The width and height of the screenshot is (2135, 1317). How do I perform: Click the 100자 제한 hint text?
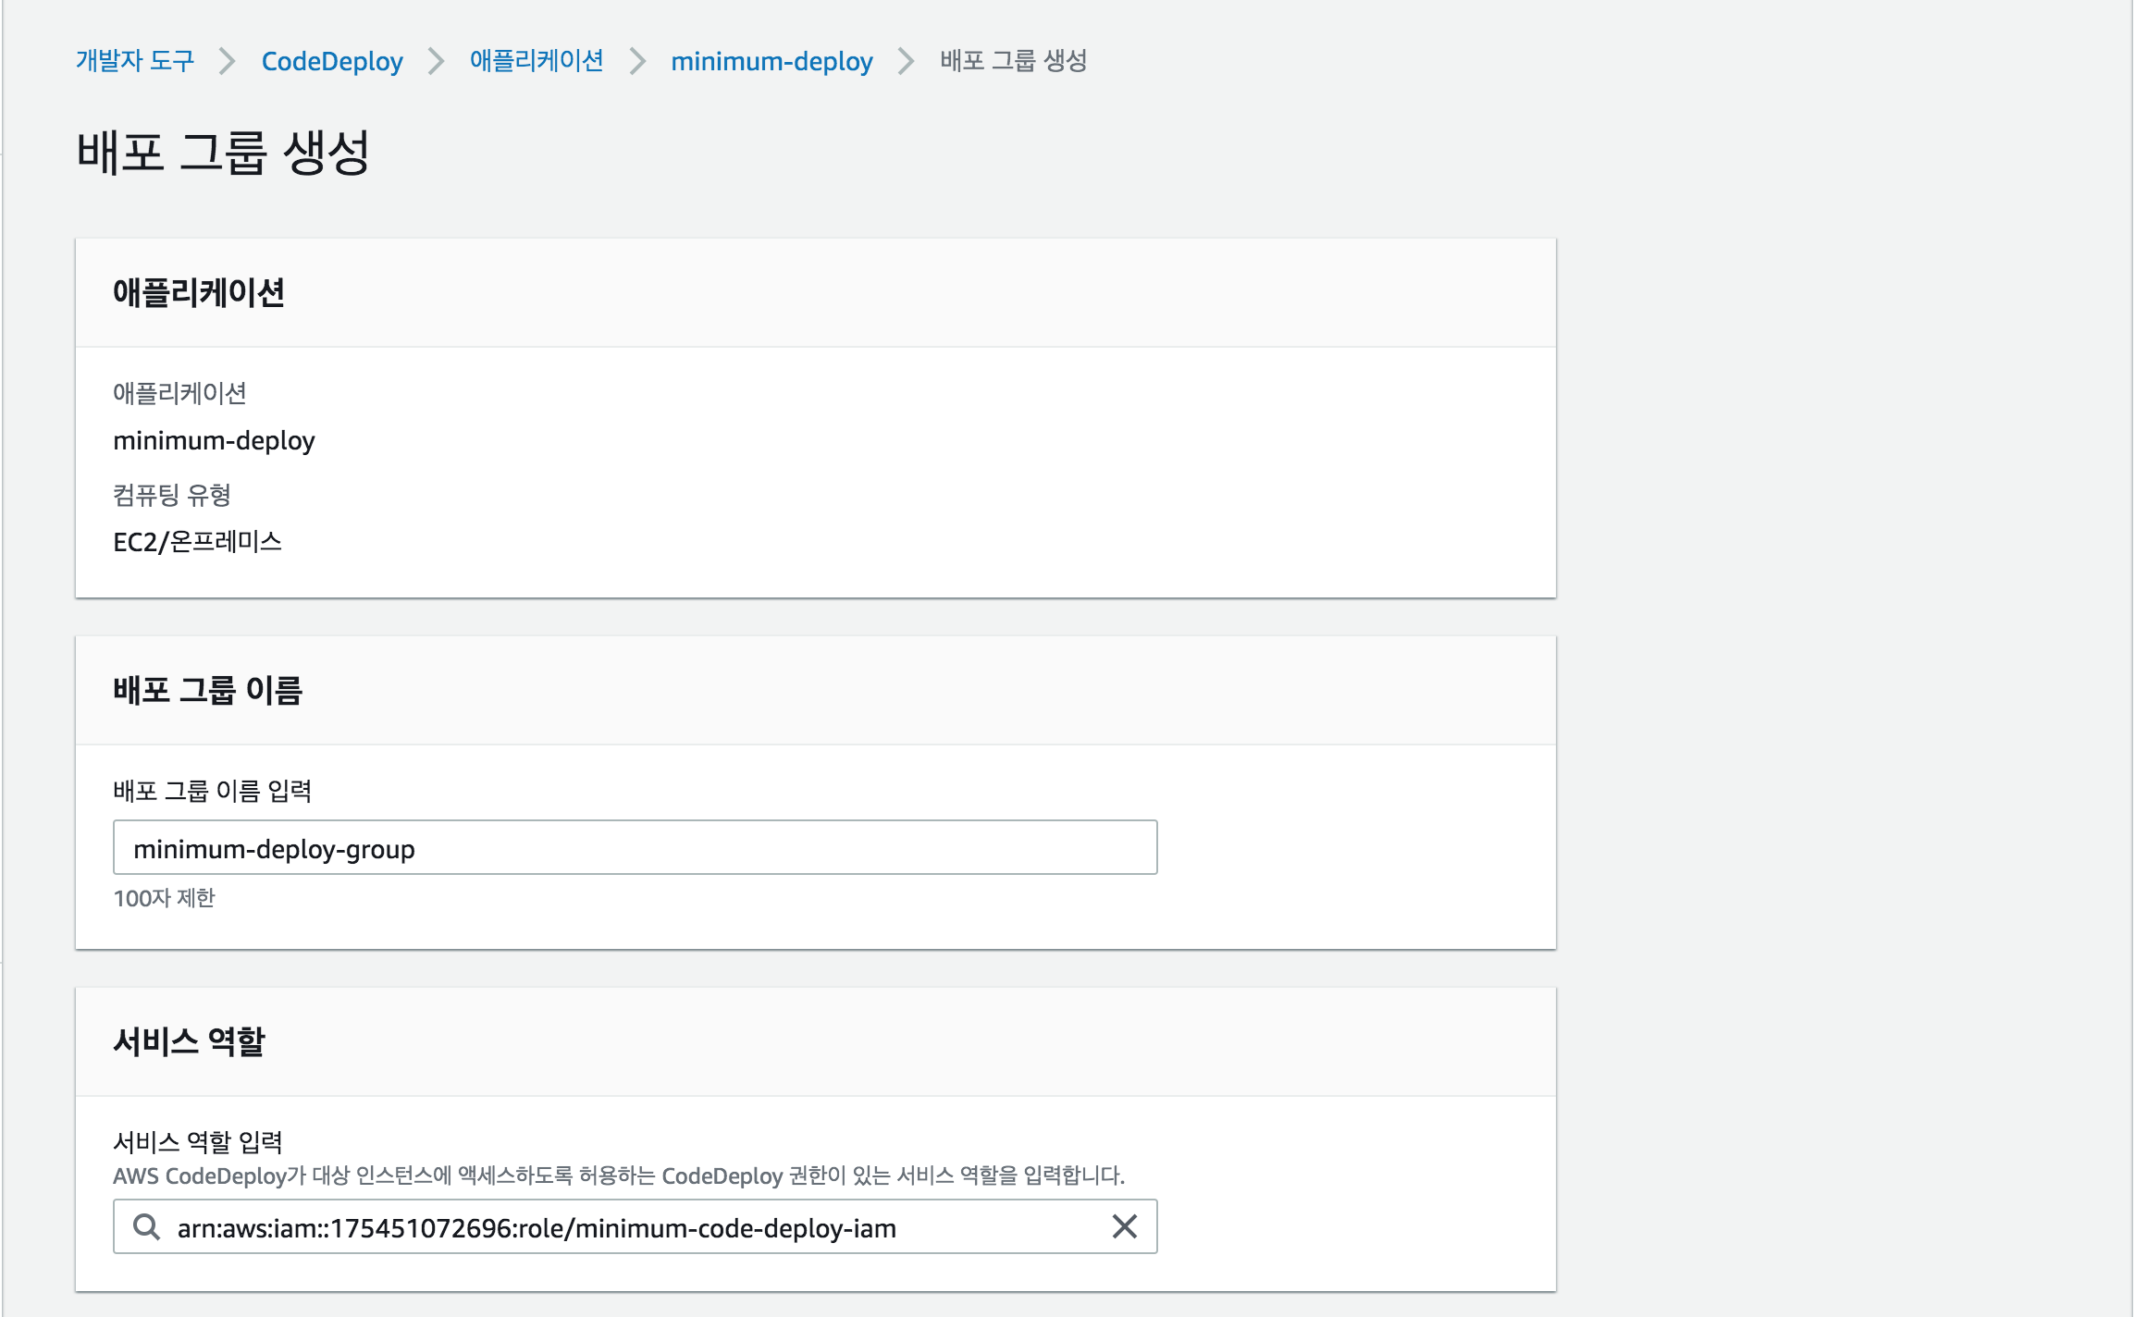click(164, 898)
